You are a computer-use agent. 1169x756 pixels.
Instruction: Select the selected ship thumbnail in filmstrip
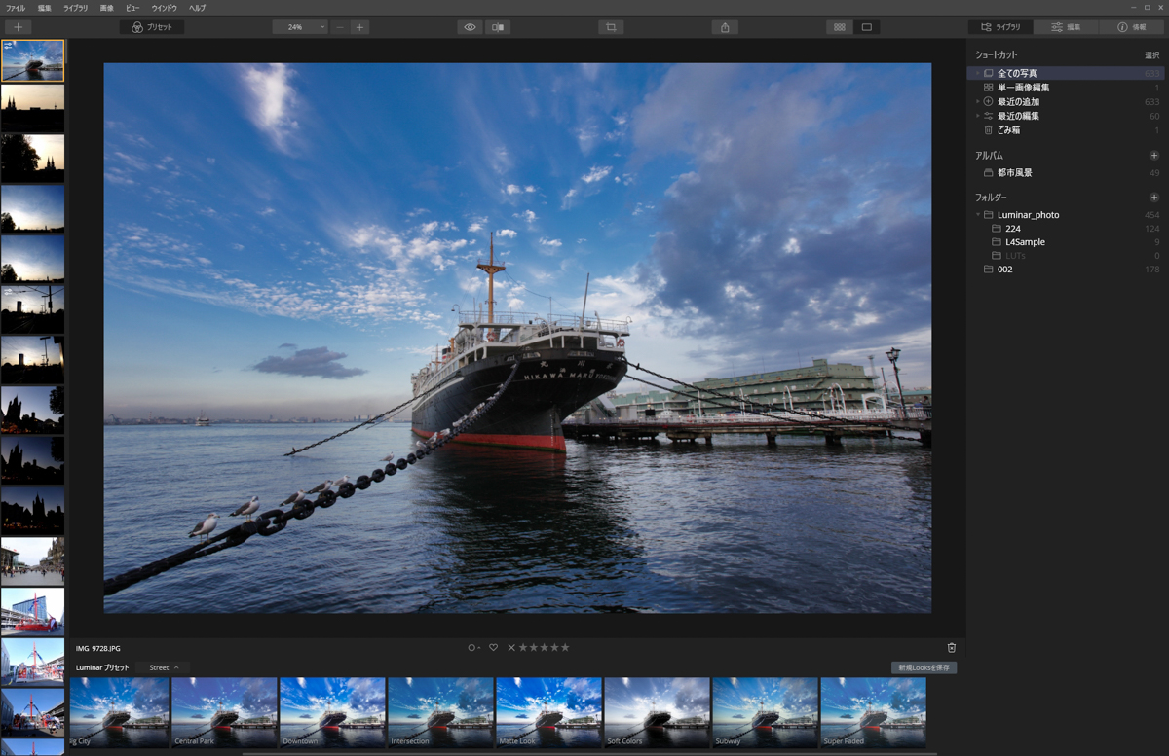(32, 60)
